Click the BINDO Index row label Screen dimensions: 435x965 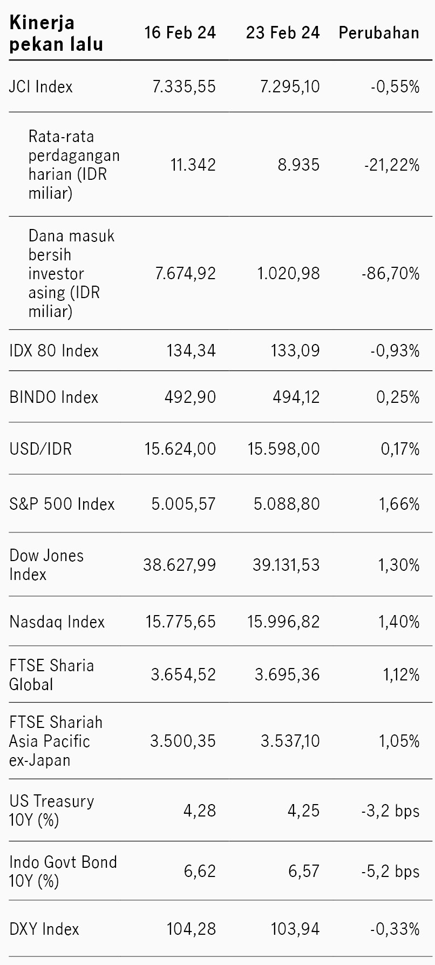[54, 397]
